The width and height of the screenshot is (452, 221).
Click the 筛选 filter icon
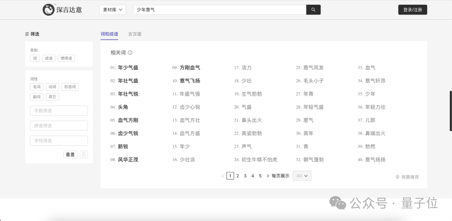coord(27,34)
